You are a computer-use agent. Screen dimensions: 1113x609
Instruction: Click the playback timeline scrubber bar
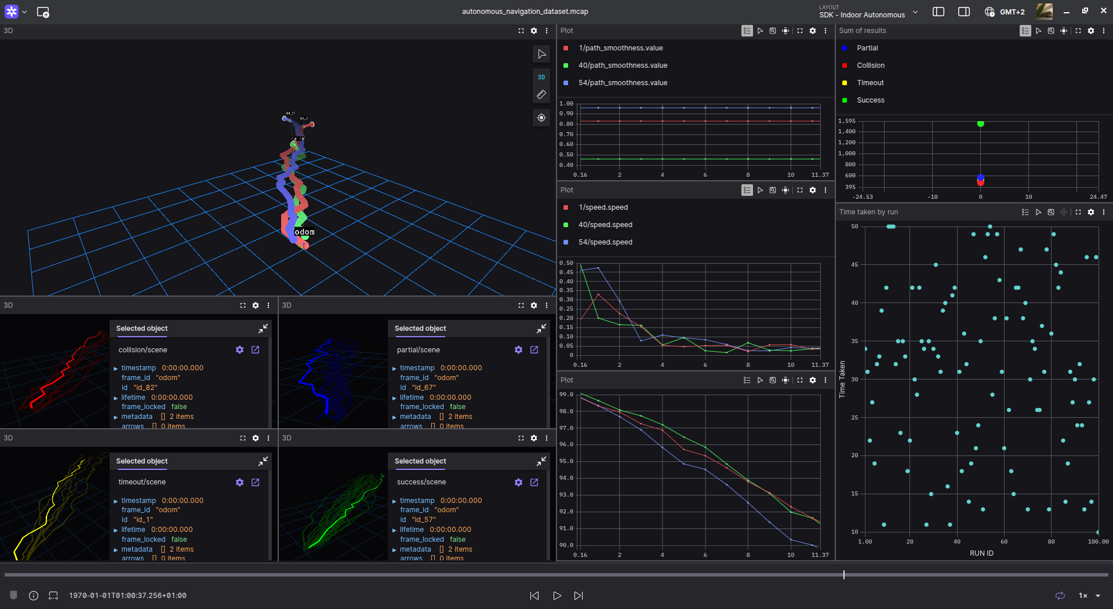click(x=556, y=575)
